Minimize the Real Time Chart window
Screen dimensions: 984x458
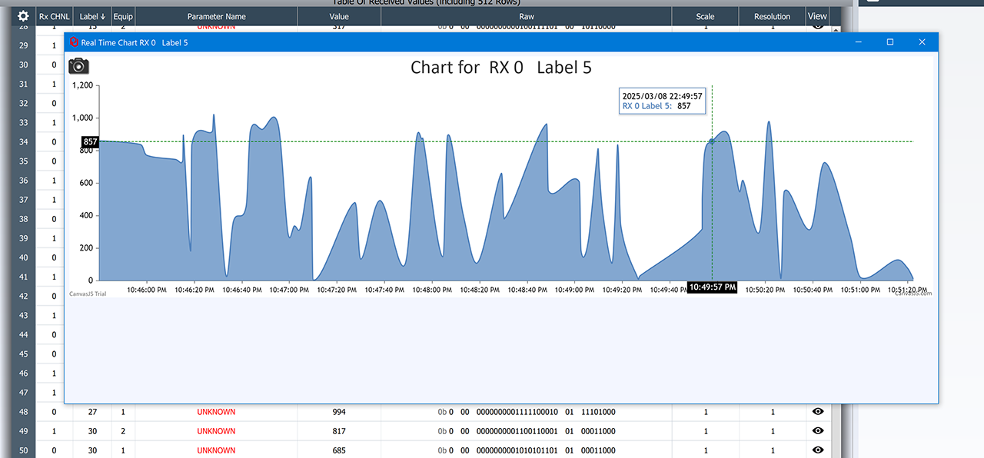pos(858,42)
